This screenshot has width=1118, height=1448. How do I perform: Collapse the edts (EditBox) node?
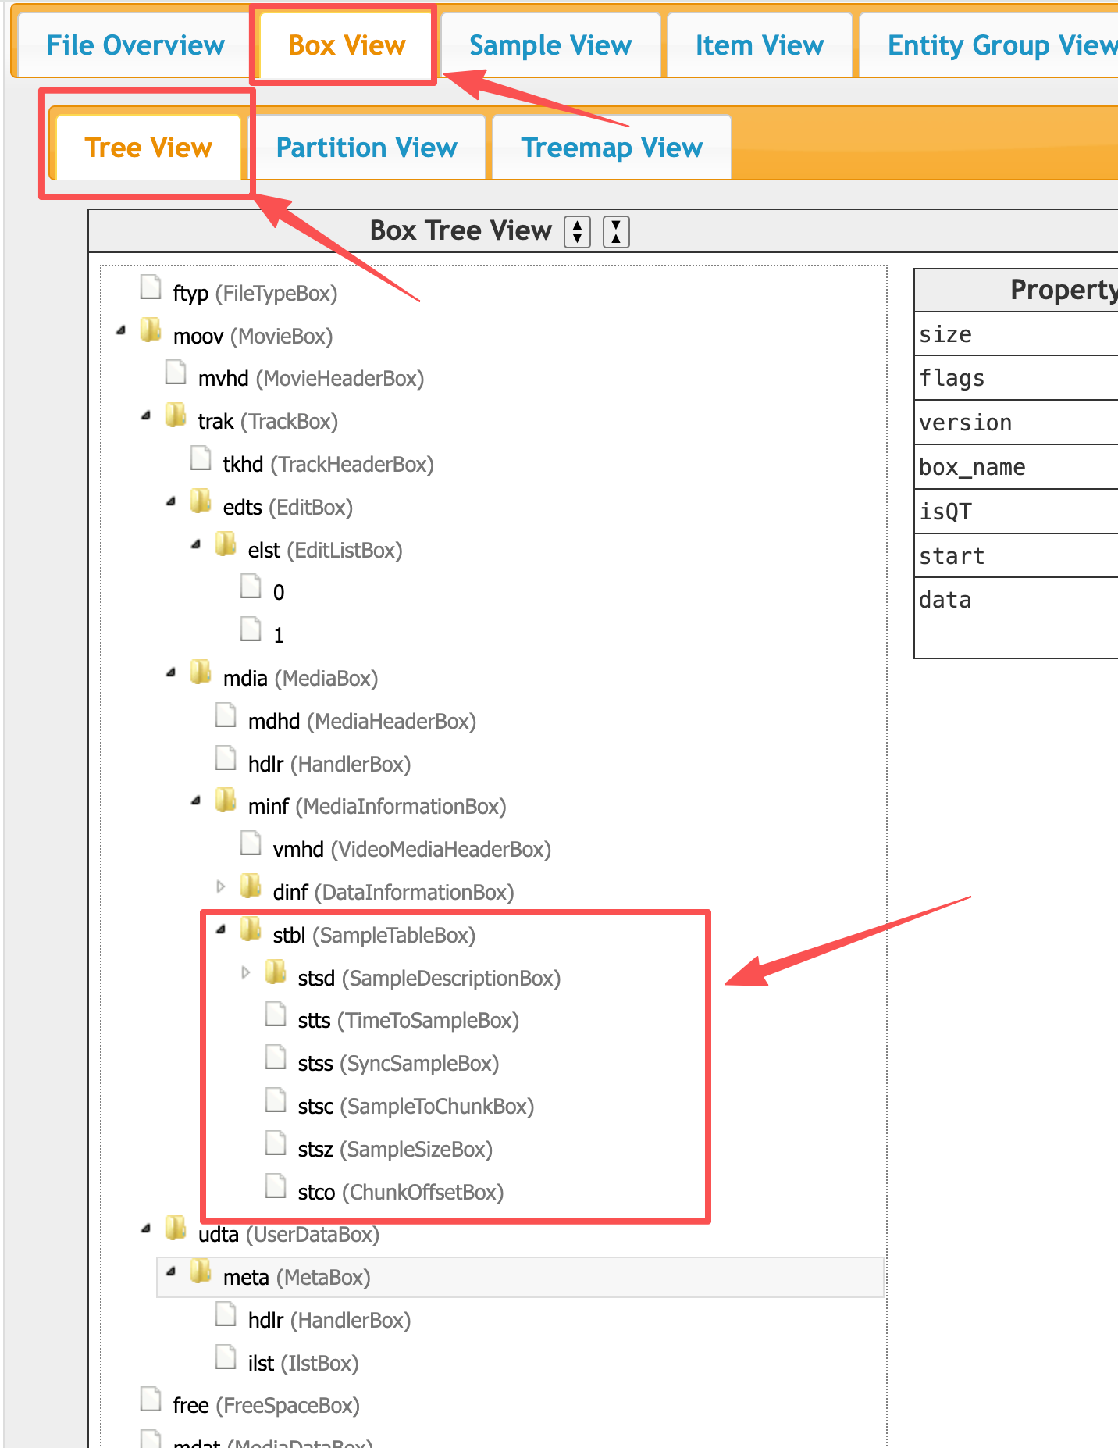[x=171, y=502]
